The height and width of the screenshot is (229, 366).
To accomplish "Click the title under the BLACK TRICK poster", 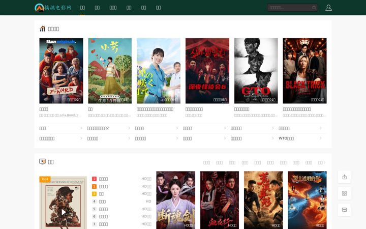I will (x=297, y=109).
